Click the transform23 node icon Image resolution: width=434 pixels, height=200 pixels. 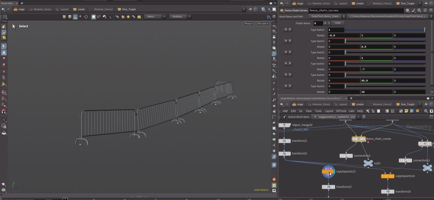328,187
